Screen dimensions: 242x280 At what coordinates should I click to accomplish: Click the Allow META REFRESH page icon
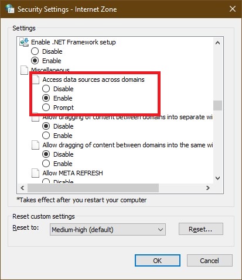click(36, 173)
